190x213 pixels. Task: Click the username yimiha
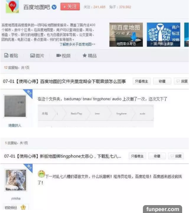[16, 198]
